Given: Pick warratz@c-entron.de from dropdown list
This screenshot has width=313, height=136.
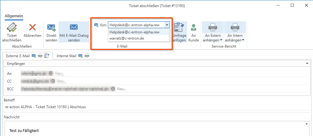Looking at the screenshot, I should tap(139, 38).
